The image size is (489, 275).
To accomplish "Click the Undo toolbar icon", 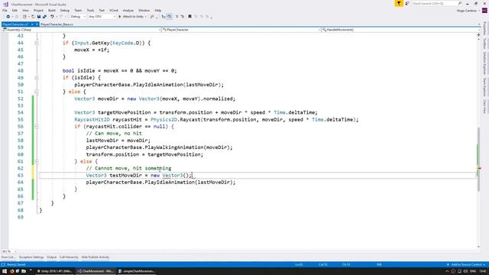I will 52,17.
